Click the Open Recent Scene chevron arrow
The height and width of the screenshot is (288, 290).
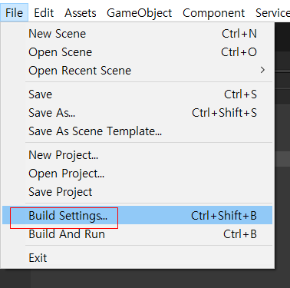262,70
